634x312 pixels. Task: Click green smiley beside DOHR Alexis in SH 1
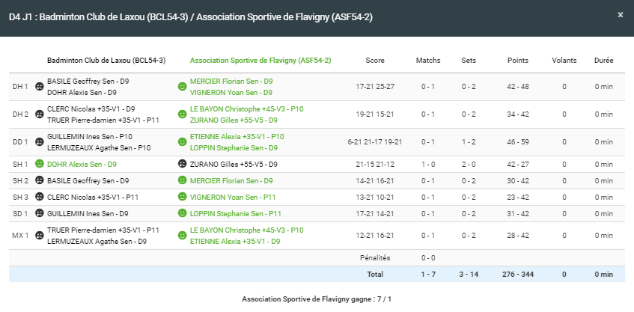tap(40, 164)
